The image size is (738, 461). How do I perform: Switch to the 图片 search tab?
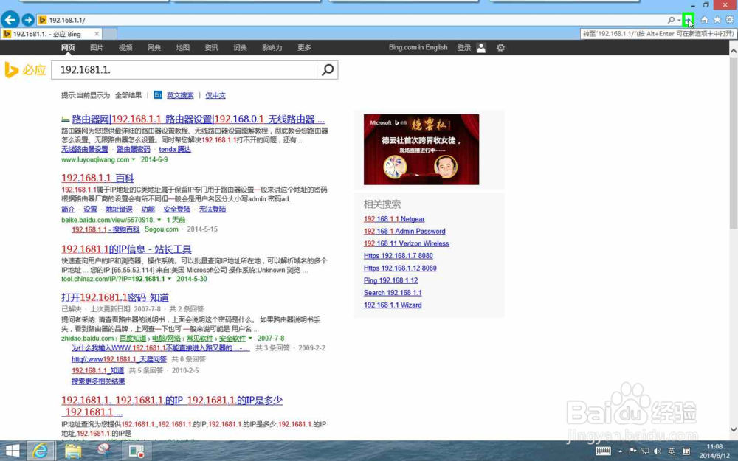[x=95, y=47]
